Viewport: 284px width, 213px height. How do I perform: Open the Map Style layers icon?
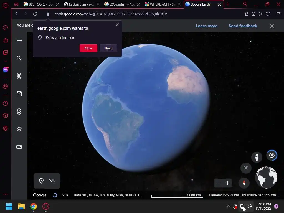19,129
